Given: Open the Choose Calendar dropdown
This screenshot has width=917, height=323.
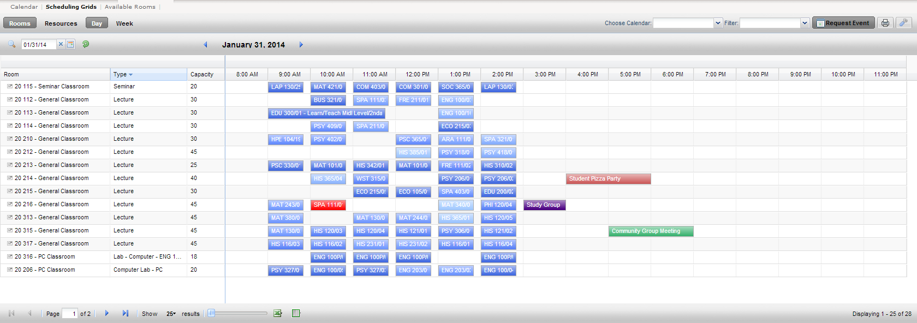Looking at the screenshot, I should (718, 23).
